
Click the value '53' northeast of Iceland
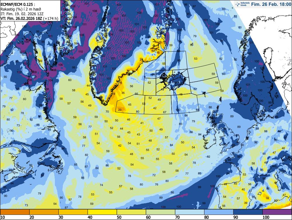click(x=196, y=59)
